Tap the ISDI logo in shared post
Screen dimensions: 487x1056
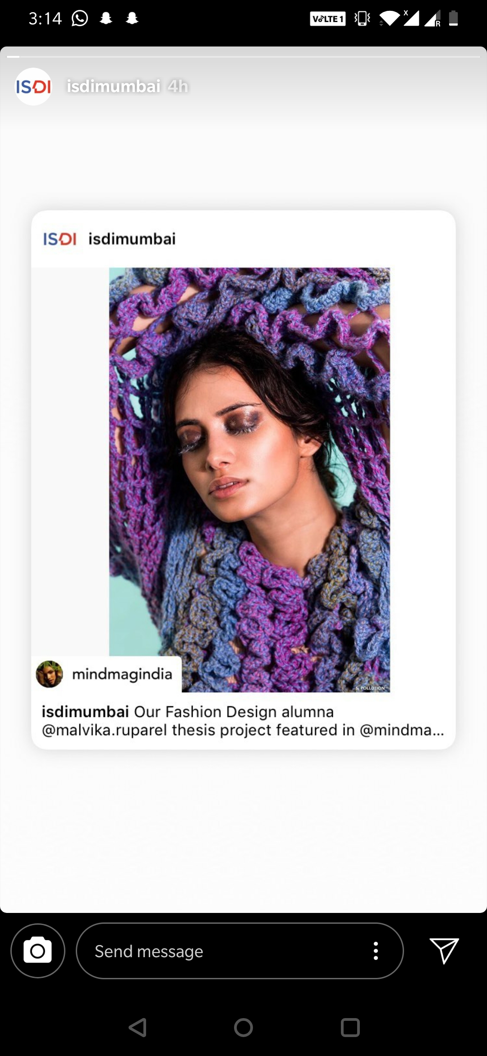(60, 239)
